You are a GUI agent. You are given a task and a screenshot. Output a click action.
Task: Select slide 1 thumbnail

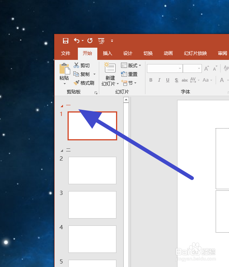[92, 126]
